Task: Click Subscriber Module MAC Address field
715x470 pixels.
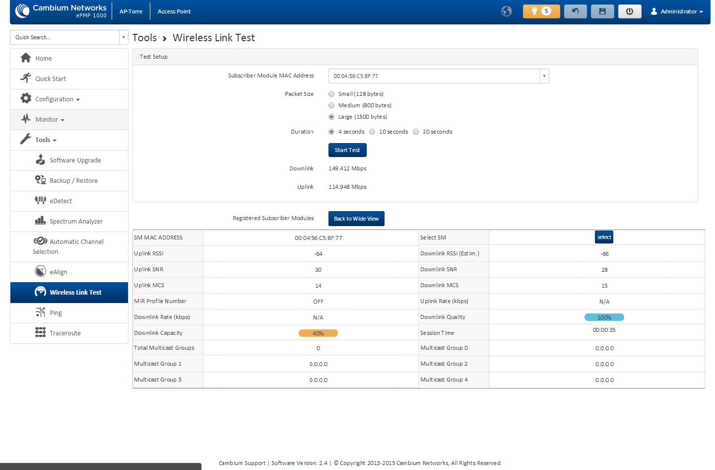Action: [x=434, y=76]
